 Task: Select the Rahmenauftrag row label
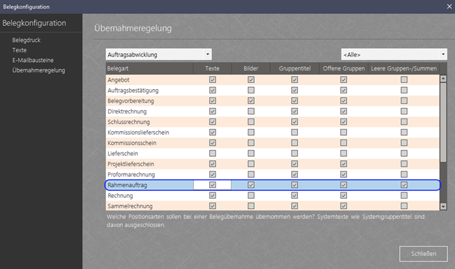[127, 185]
